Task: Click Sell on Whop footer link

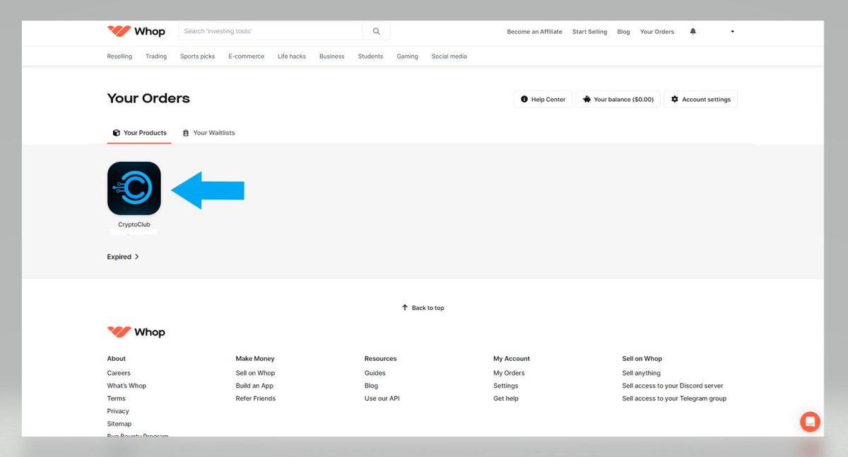Action: click(x=255, y=373)
